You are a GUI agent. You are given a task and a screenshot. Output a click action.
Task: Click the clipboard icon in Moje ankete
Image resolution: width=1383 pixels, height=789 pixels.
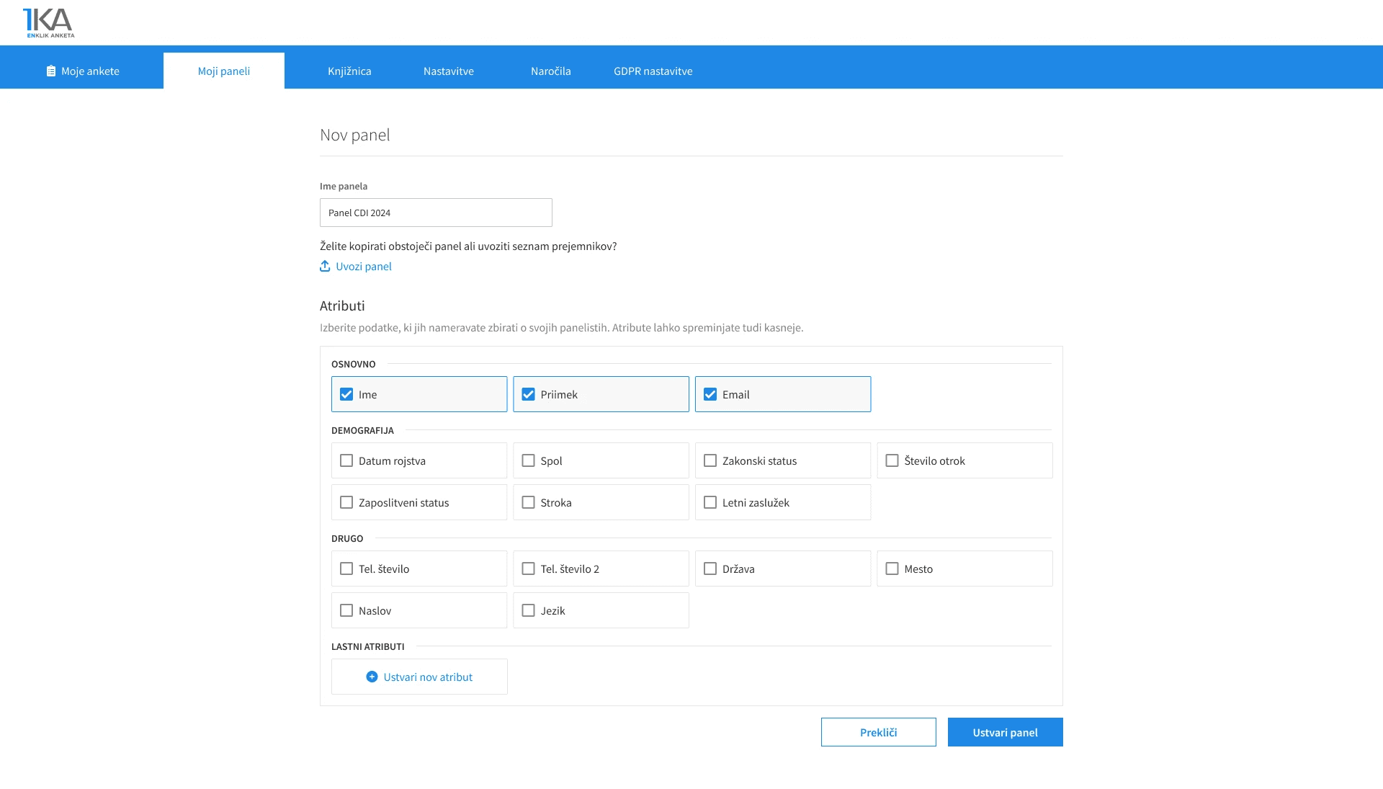[51, 71]
